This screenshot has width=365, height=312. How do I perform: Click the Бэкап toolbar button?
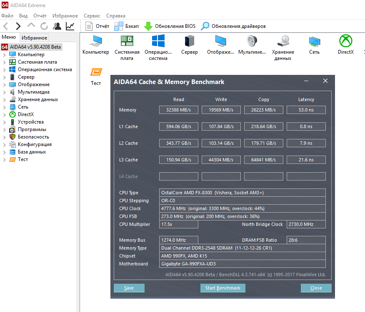[x=126, y=26]
